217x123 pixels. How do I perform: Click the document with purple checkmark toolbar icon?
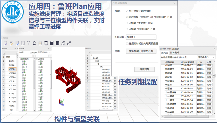(x=5, y=43)
